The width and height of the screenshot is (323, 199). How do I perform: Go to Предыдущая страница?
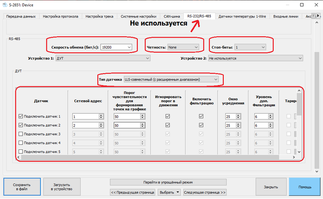click(x=132, y=193)
